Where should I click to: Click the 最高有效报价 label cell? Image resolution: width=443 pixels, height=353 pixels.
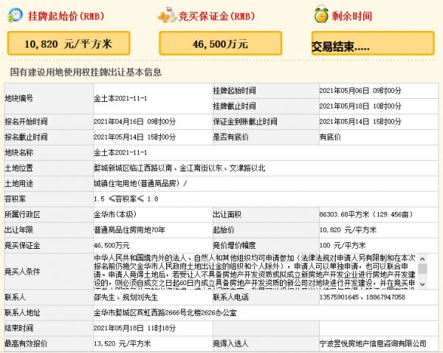(49, 343)
